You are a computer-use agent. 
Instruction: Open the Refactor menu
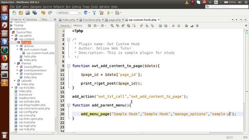click(59, 7)
